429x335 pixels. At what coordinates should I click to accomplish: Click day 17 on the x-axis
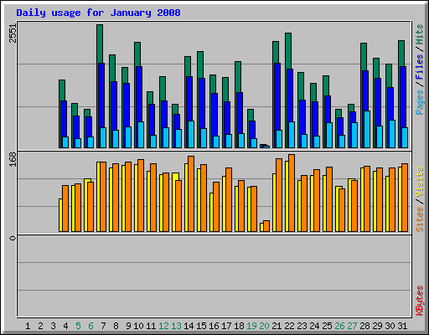pyautogui.click(x=226, y=326)
